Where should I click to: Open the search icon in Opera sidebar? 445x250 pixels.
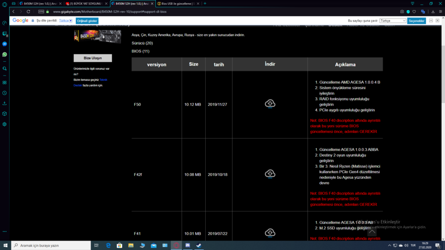(x=4, y=69)
